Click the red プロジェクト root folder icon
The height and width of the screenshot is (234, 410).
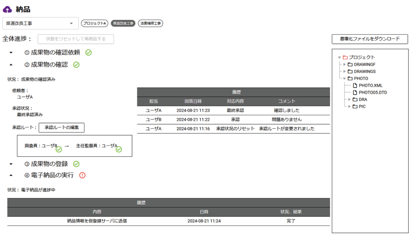(x=345, y=58)
